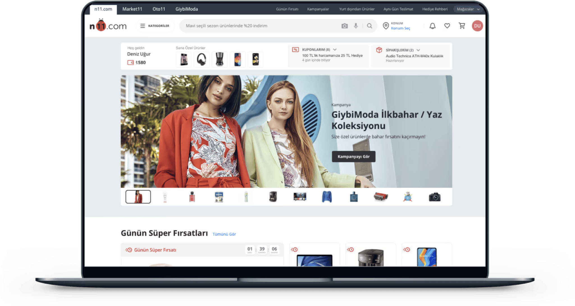
Task: Expand the Kuponlarım (8) chevron
Action: [335, 49]
